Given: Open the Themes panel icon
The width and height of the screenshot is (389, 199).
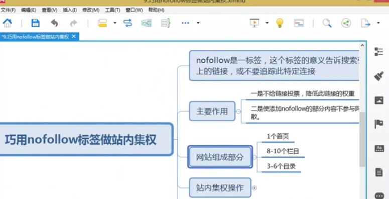Looking at the screenshot, I should [x=379, y=149].
